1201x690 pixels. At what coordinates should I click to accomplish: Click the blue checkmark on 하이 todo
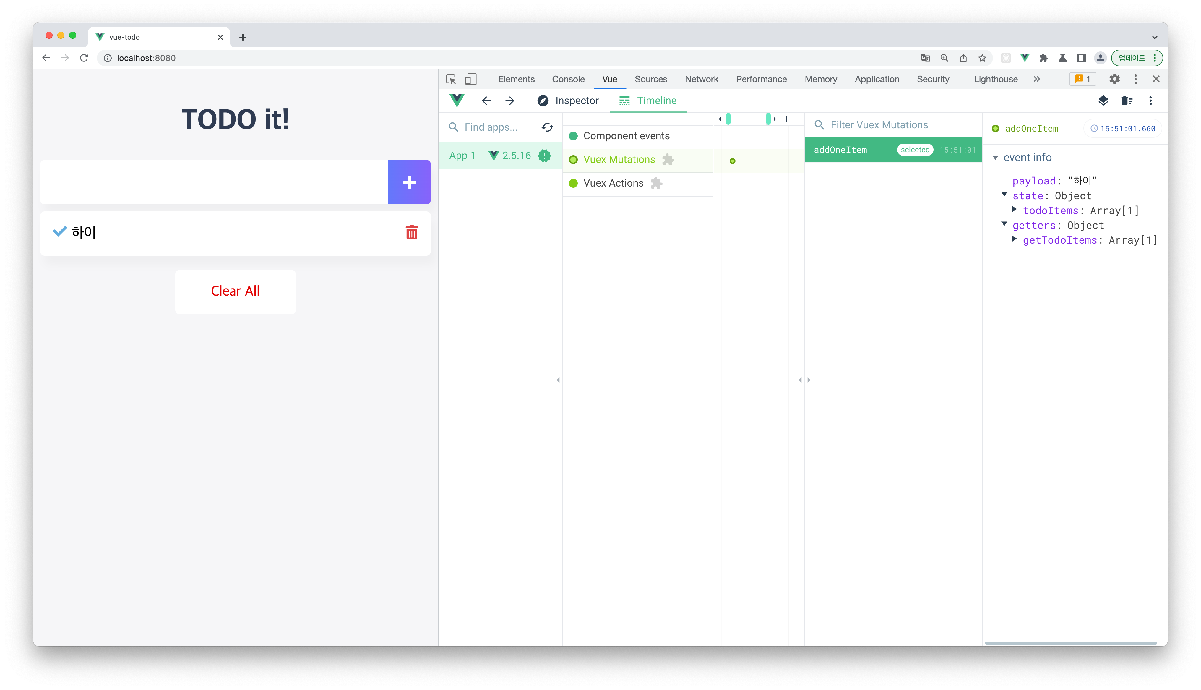(x=60, y=231)
